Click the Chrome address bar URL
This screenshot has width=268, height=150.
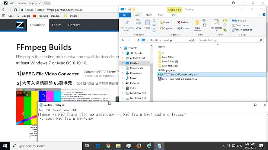point(60,10)
